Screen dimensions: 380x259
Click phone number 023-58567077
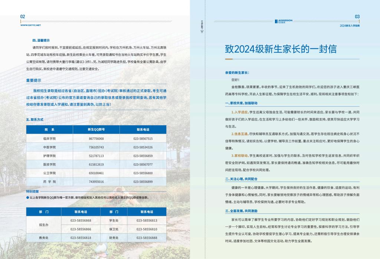point(143,165)
